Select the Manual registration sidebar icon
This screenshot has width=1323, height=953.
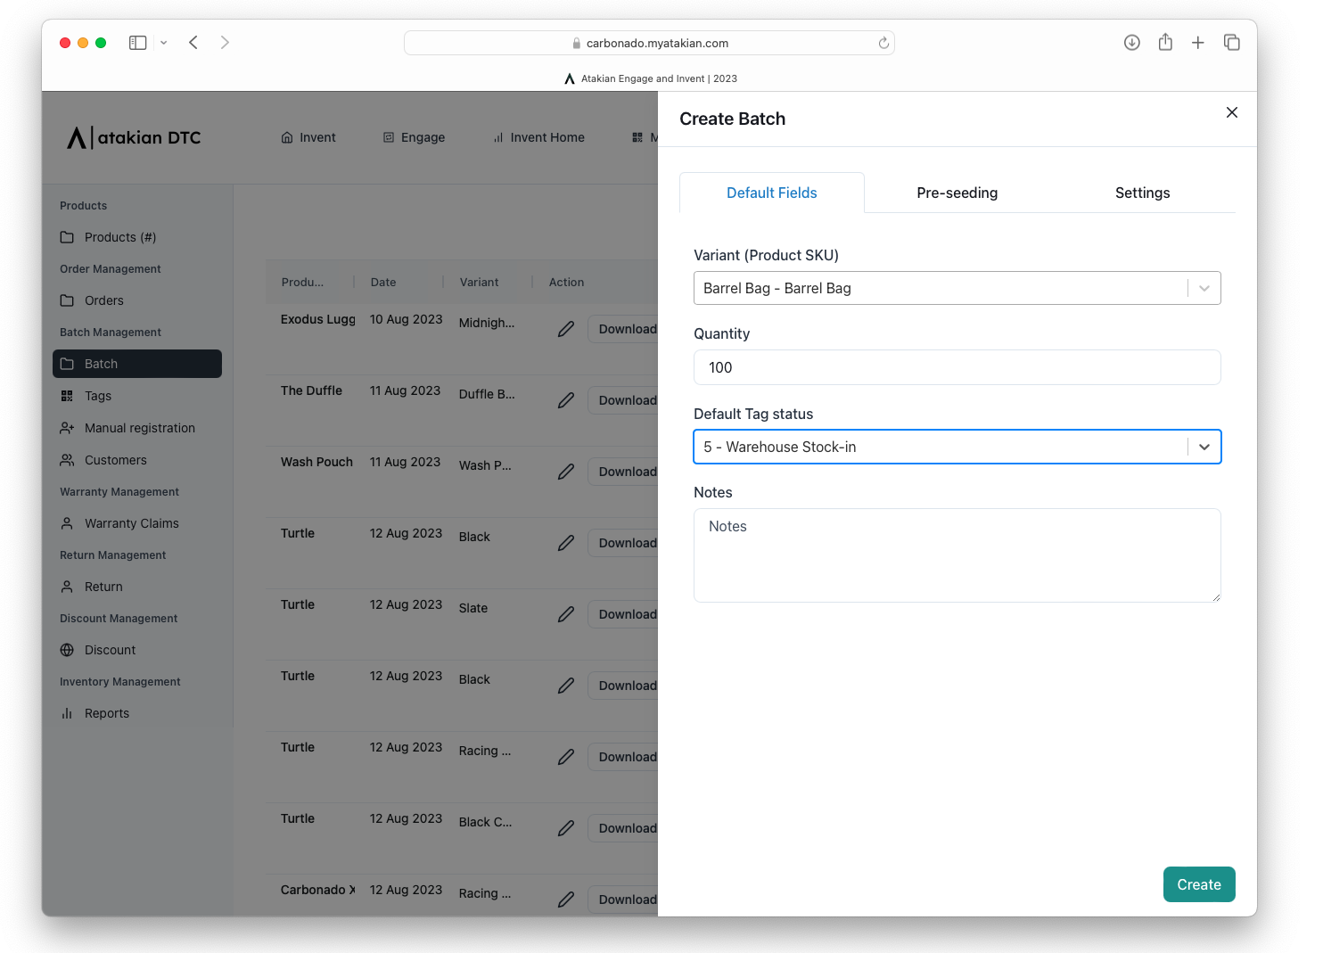pos(68,428)
